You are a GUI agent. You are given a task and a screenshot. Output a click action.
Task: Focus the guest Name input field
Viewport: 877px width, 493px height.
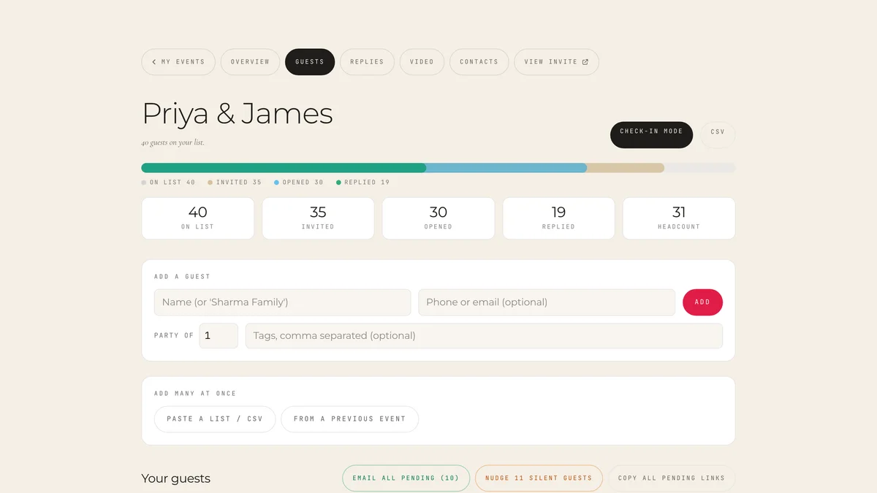282,302
